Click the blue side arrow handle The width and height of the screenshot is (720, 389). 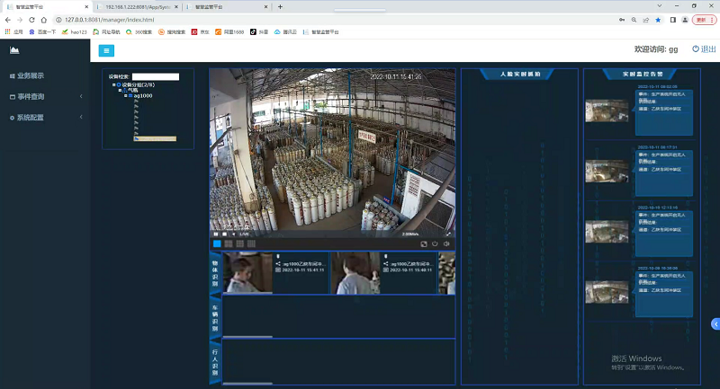tap(715, 323)
